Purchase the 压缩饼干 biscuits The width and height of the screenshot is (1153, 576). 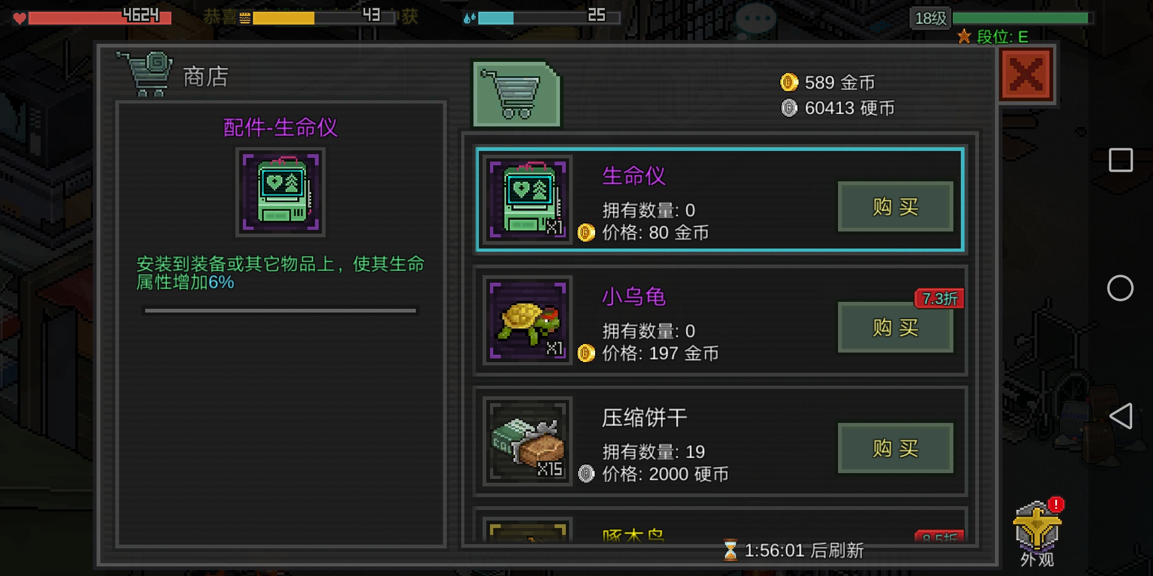895,448
